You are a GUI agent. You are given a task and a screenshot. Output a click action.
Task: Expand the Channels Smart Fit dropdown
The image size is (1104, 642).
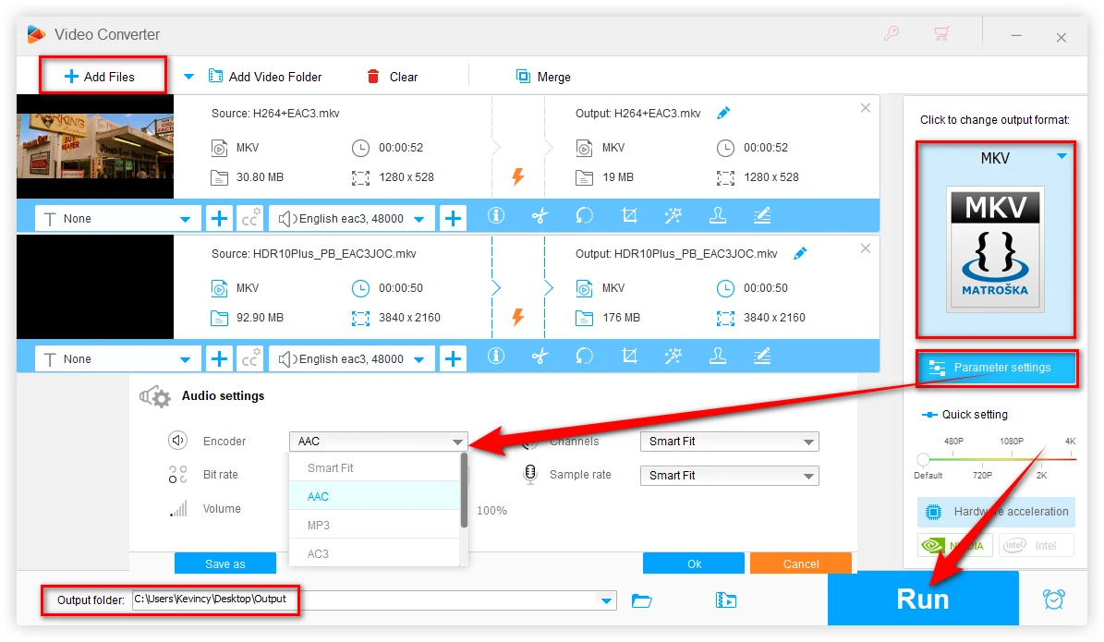pyautogui.click(x=729, y=442)
